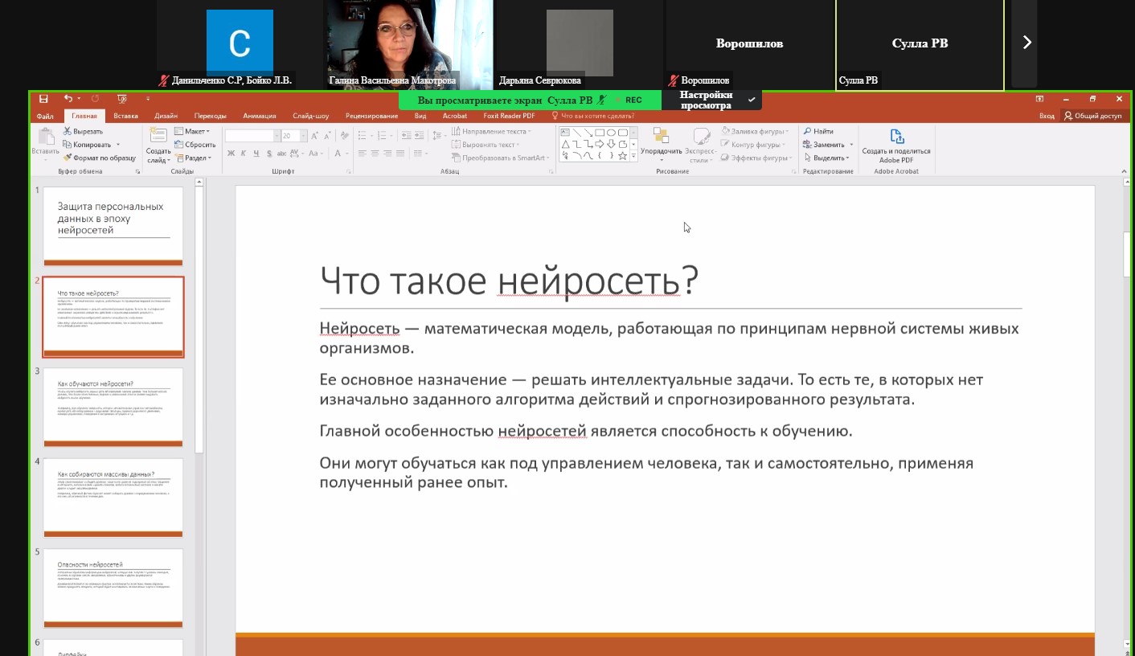Undo the last action in the quick access toolbar

tap(68, 99)
